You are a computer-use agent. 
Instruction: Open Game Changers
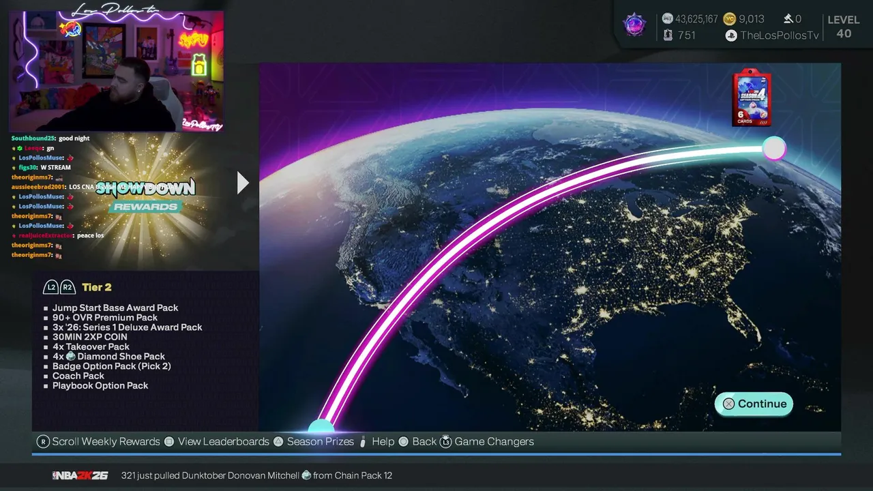pyautogui.click(x=494, y=442)
